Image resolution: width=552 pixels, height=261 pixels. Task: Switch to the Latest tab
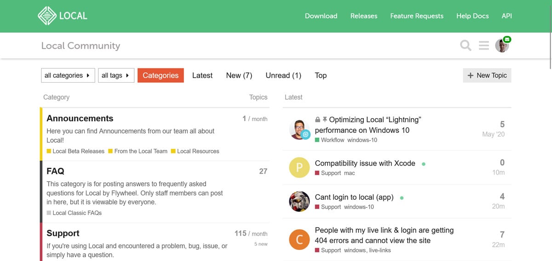click(202, 75)
